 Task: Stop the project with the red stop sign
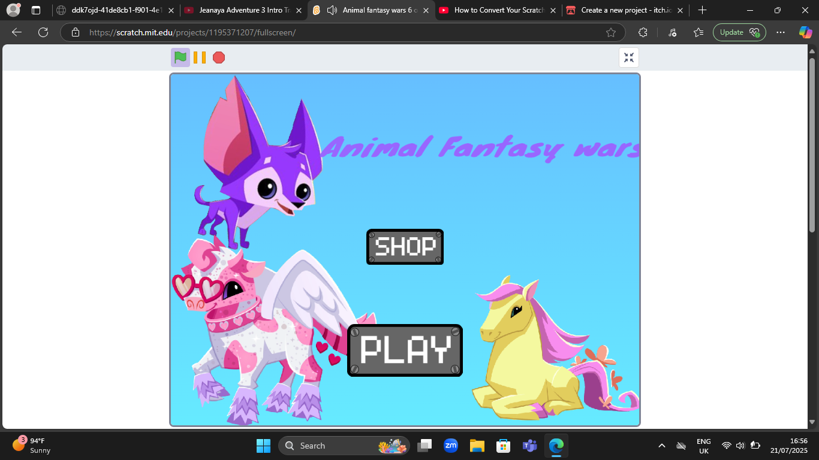219,57
